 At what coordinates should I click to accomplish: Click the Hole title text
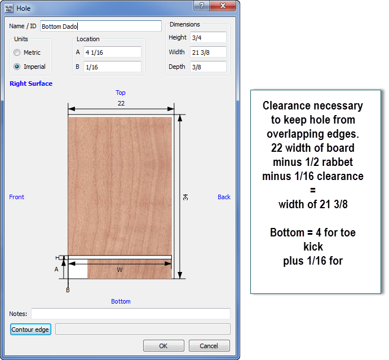click(23, 8)
